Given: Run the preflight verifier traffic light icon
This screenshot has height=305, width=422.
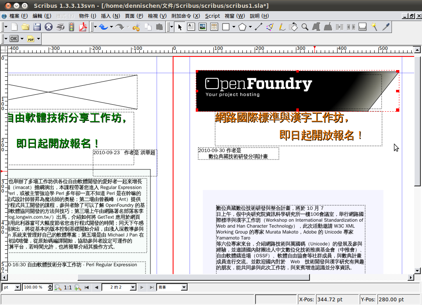Looking at the screenshot, I should click(x=71, y=27).
